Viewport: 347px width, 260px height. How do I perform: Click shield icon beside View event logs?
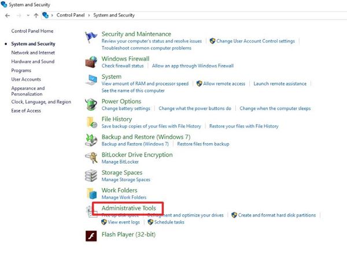pos(104,222)
